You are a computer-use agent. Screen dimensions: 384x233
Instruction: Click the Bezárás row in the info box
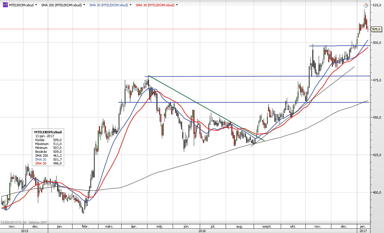[48, 152]
